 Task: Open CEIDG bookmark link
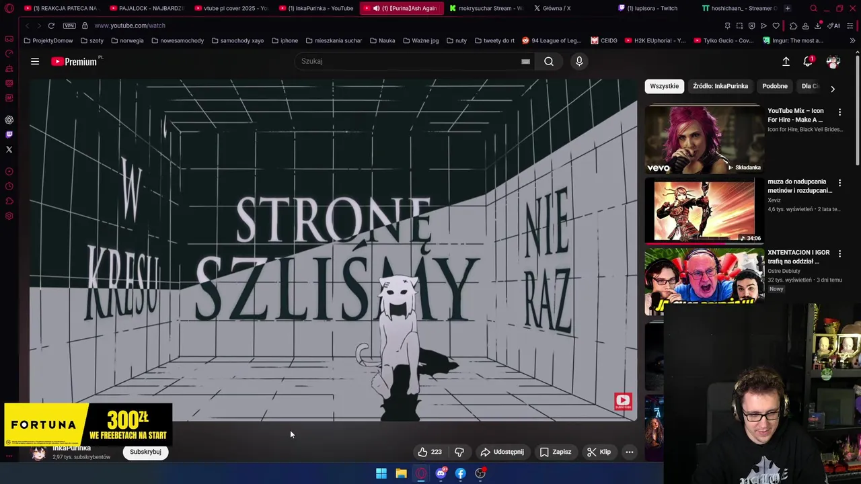click(x=604, y=40)
